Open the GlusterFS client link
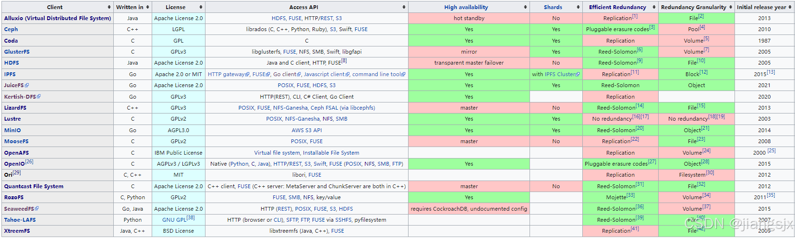Screen dimensions: 795x238 17,52
